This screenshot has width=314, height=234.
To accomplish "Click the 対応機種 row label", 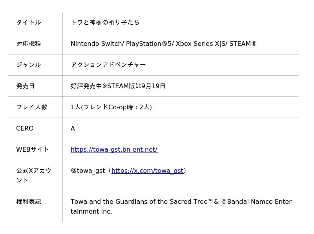I will (28, 44).
